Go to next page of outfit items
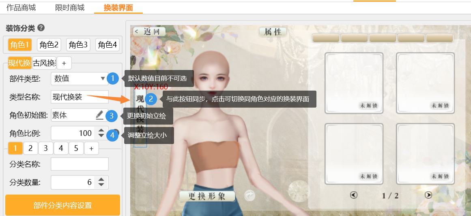Image resolution: width=471 pixels, height=216 pixels. (428, 195)
